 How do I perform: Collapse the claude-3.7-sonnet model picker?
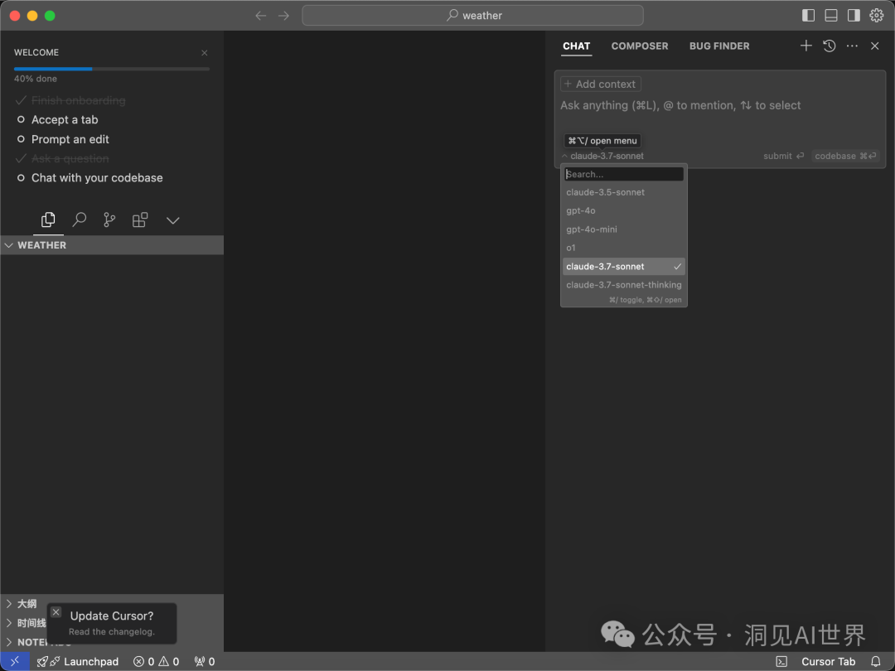602,156
